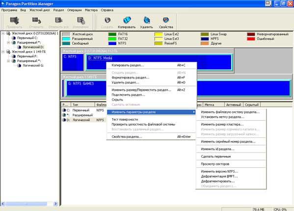The image size is (294, 211).
Task: Click the greyed-out Создать toolbar icon
Action: (107, 20)
